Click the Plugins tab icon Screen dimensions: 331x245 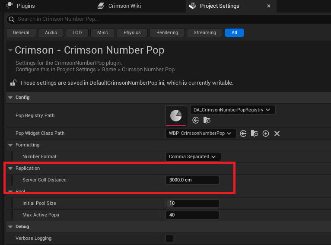[x=10, y=5]
